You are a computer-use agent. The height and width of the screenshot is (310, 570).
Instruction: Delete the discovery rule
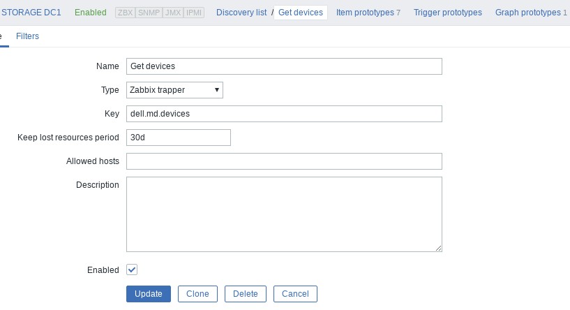tap(246, 294)
